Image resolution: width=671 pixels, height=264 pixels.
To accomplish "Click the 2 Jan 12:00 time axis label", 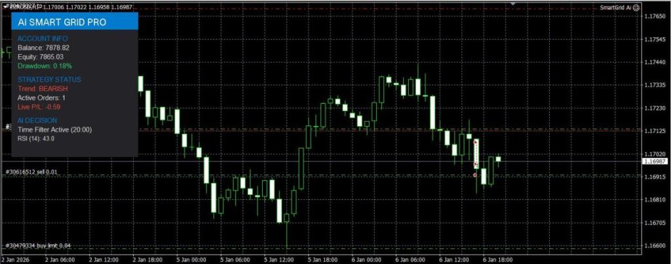I will coord(104,259).
